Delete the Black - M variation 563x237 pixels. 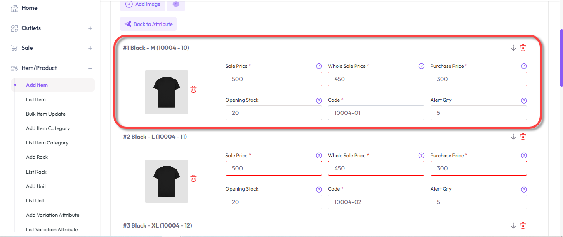pyautogui.click(x=523, y=47)
